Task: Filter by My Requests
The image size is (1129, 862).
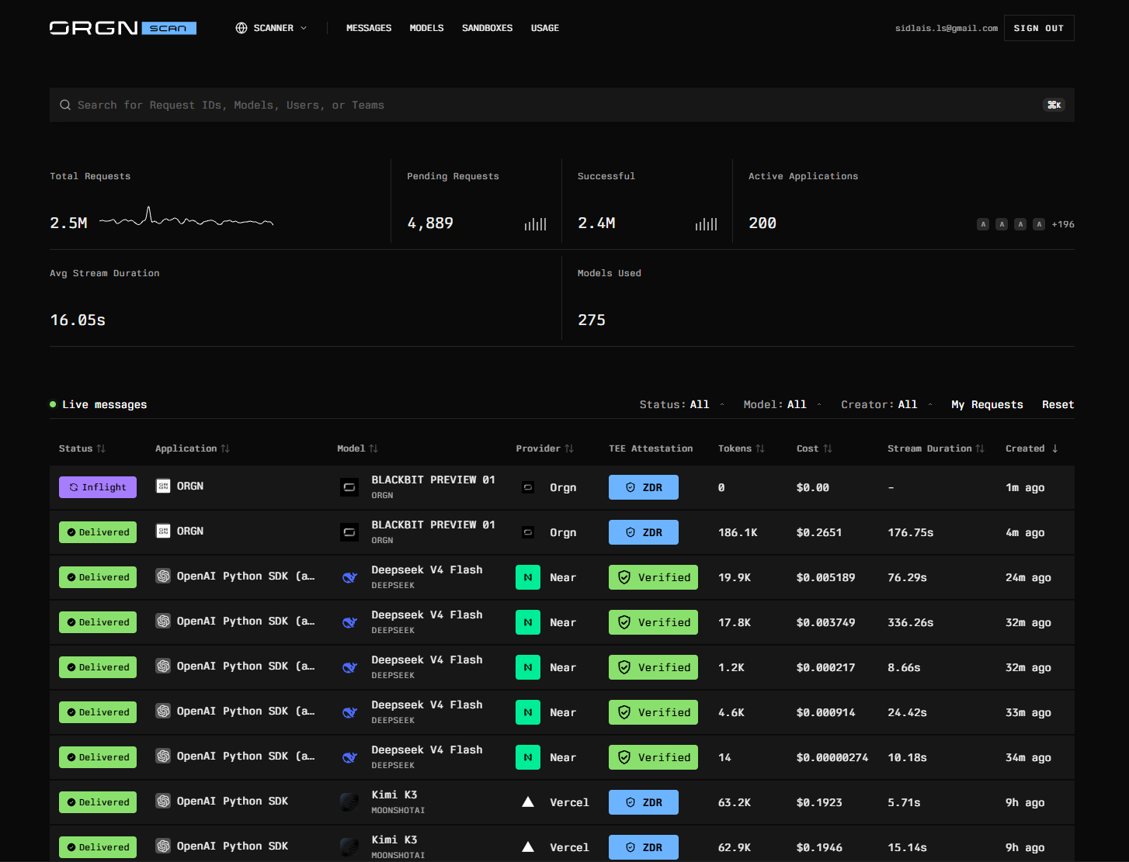Action: tap(987, 405)
